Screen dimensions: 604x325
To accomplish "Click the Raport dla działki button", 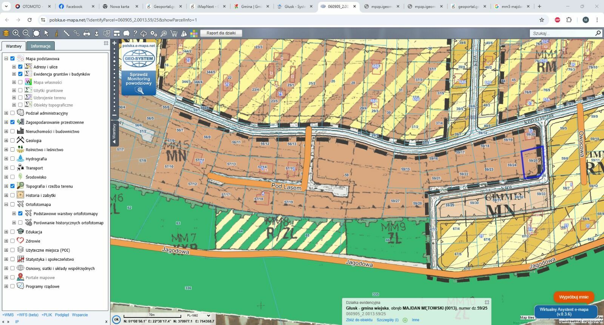I will tap(221, 33).
